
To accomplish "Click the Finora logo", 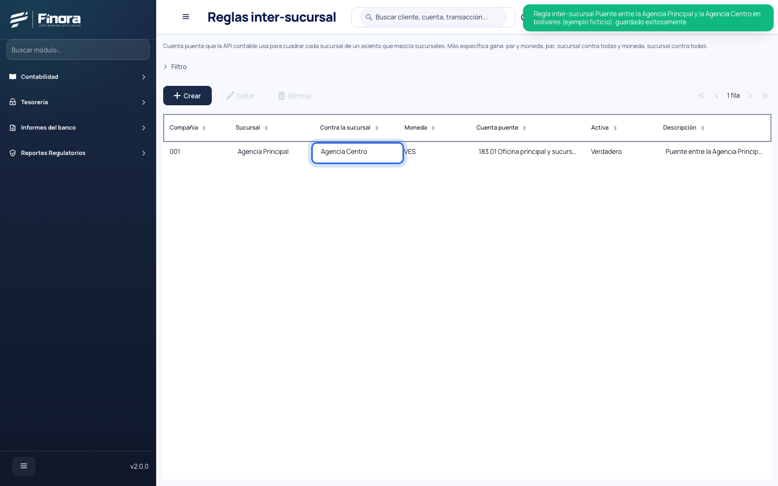I will point(45,19).
